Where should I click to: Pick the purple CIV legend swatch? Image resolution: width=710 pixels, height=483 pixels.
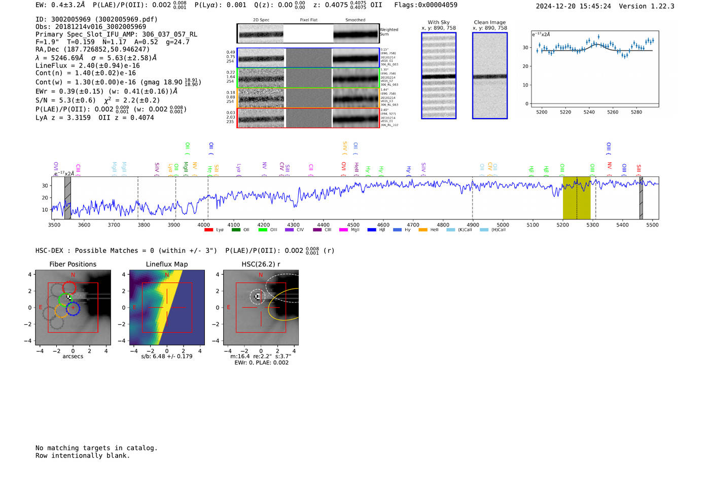(290, 230)
